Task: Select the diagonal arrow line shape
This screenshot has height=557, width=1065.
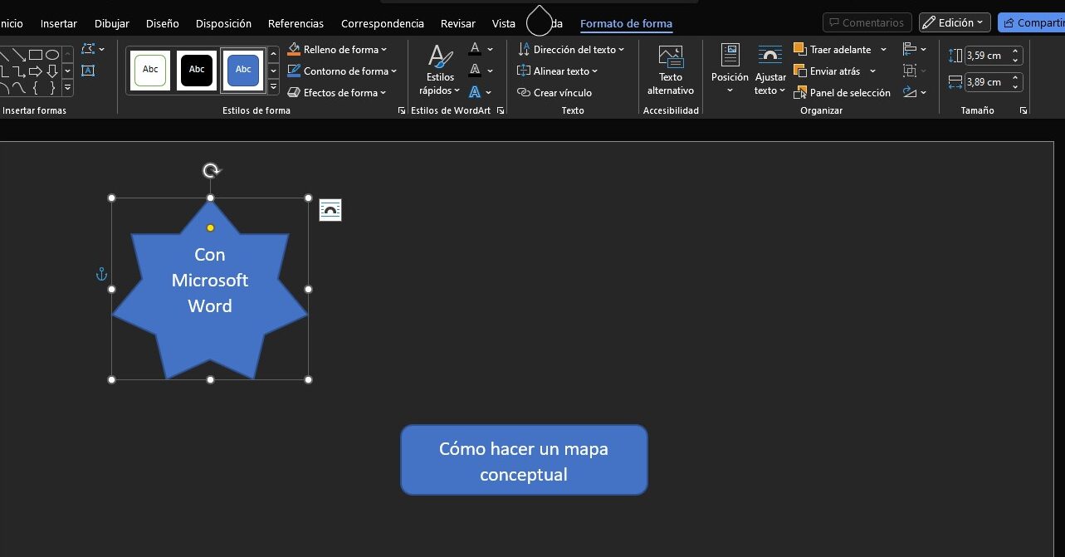Action: (18, 56)
